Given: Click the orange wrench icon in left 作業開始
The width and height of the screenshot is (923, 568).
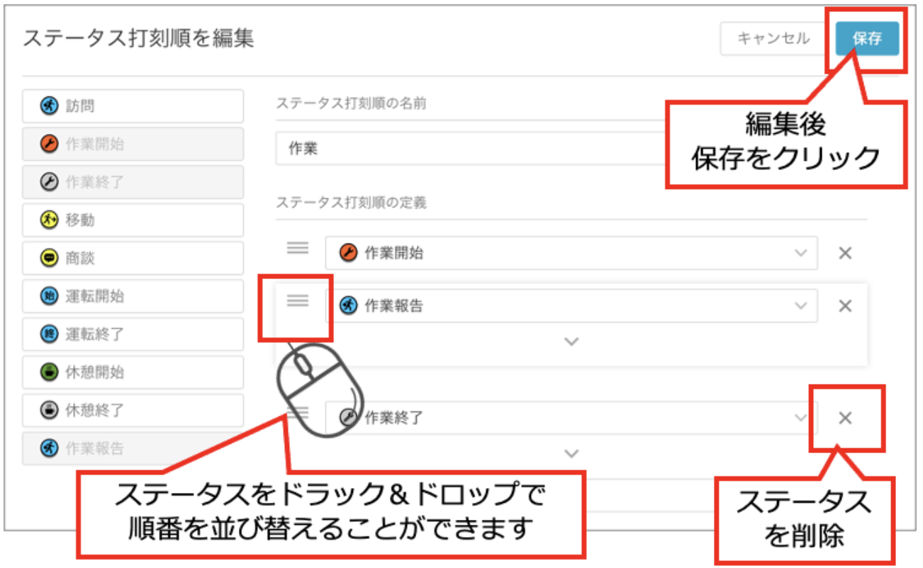Looking at the screenshot, I should [x=49, y=144].
